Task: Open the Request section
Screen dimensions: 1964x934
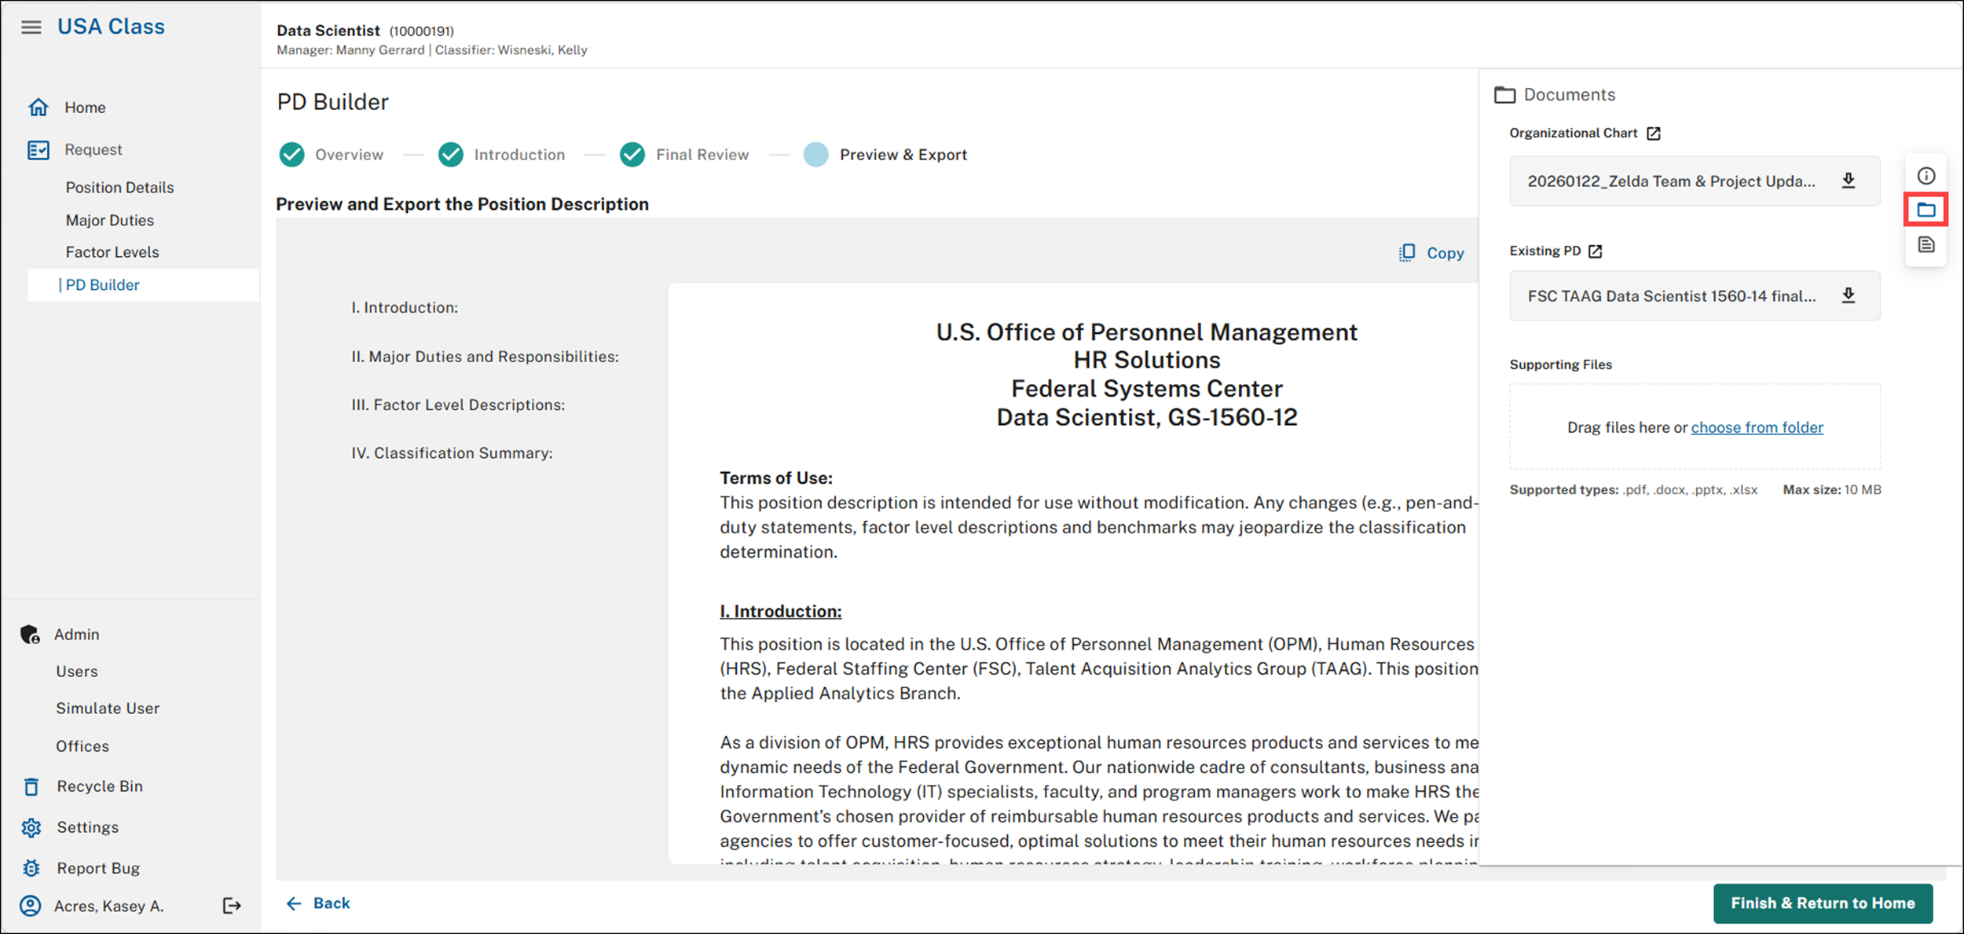Action: click(93, 149)
